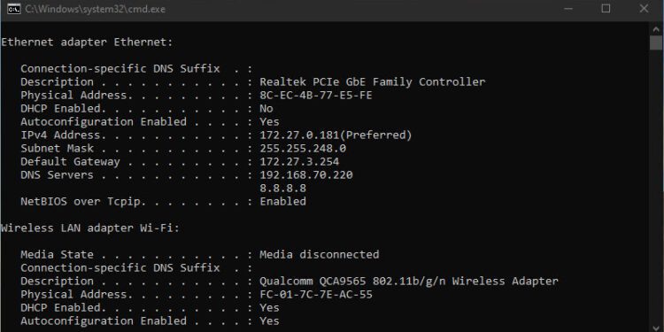Screen dimensions: 664x332
Task: Click the subnet mask 255.255.248.0 value
Action: coord(303,149)
